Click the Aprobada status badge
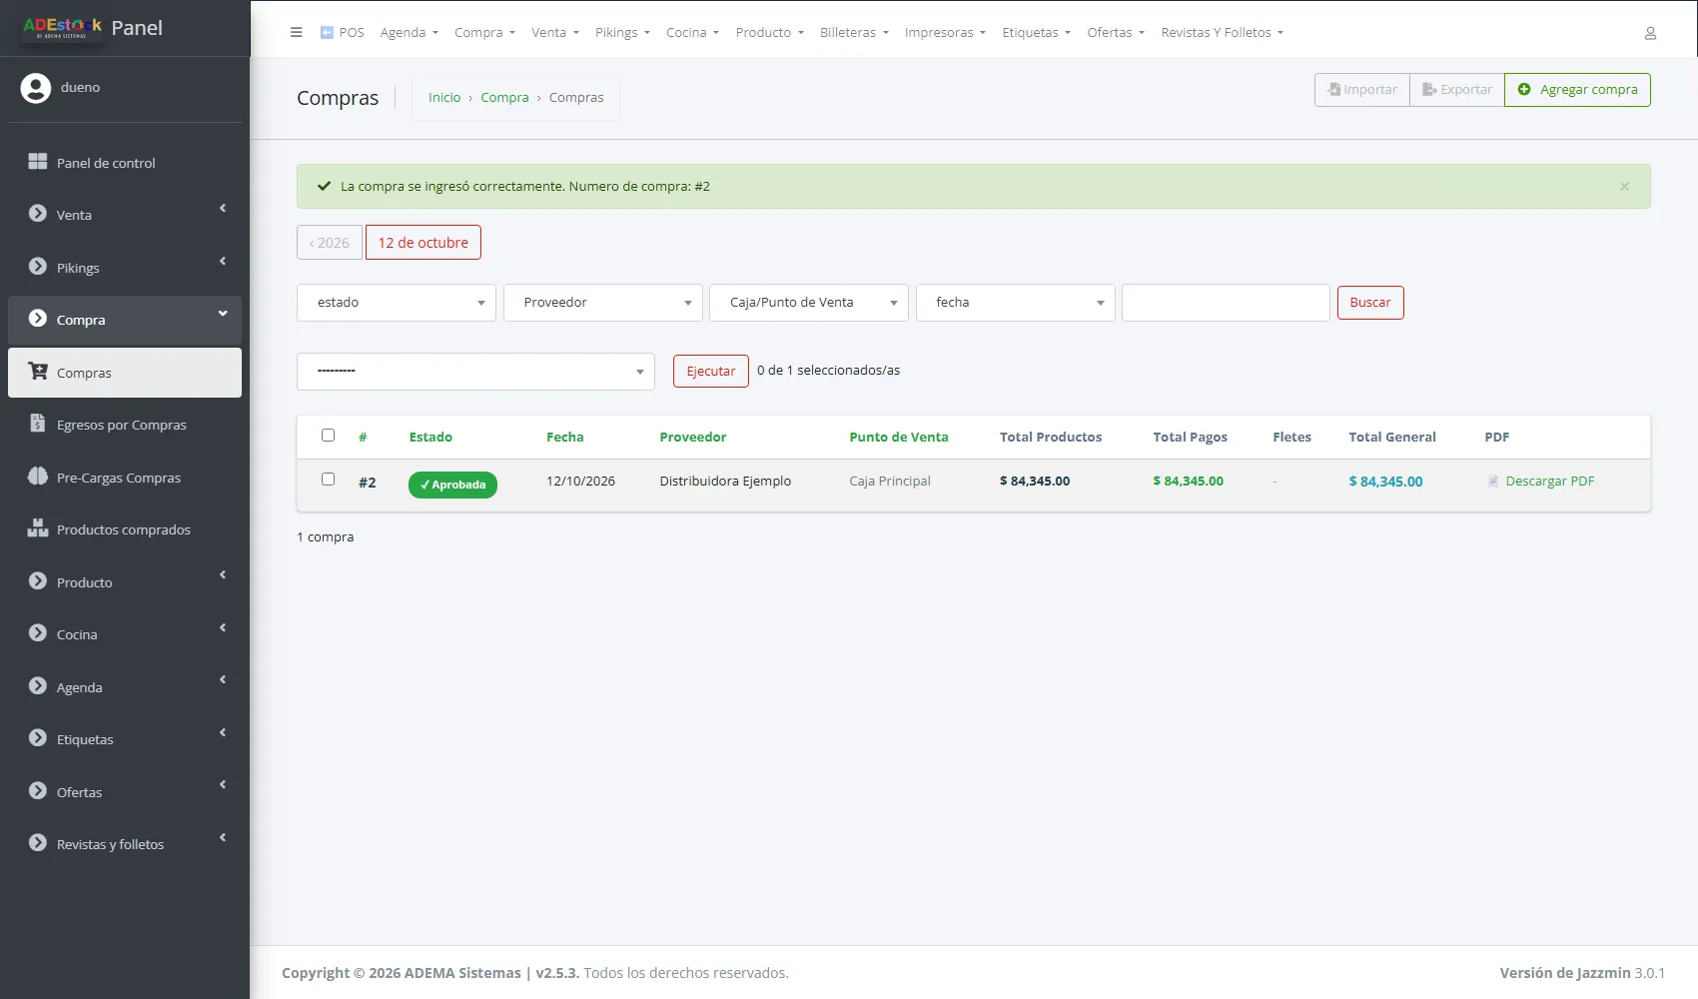The width and height of the screenshot is (1698, 999). click(452, 485)
